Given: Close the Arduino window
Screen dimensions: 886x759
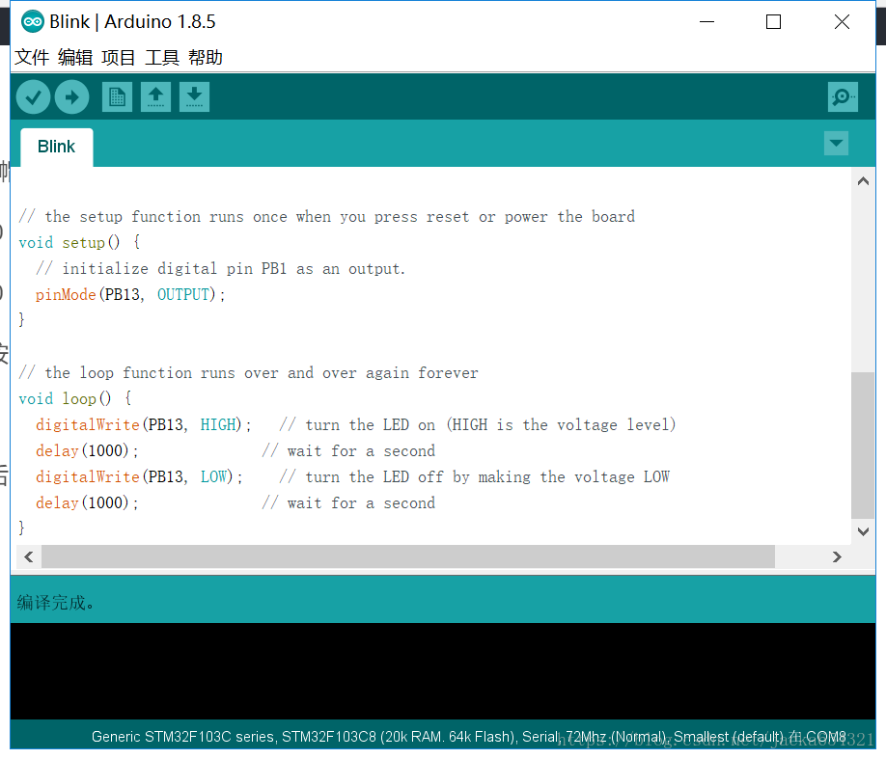Looking at the screenshot, I should pyautogui.click(x=842, y=22).
